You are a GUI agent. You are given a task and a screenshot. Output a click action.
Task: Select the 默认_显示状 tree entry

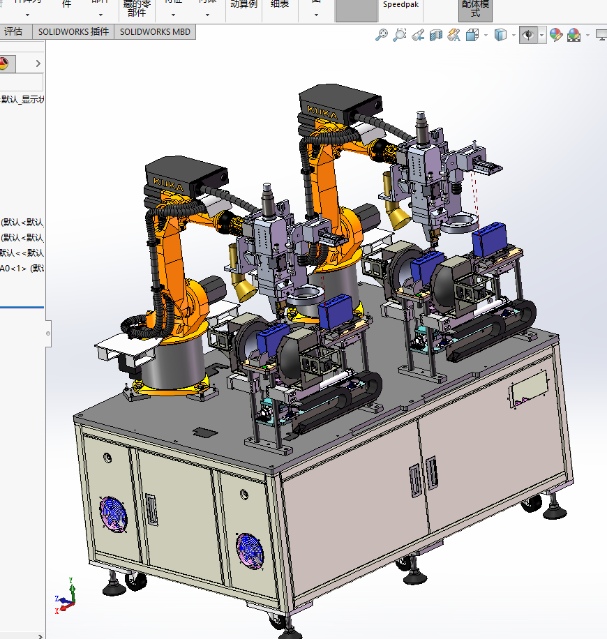(x=22, y=100)
